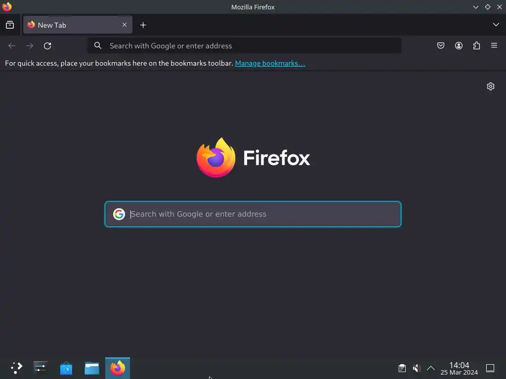Open the Extensions panel
The image size is (506, 379).
[476, 46]
